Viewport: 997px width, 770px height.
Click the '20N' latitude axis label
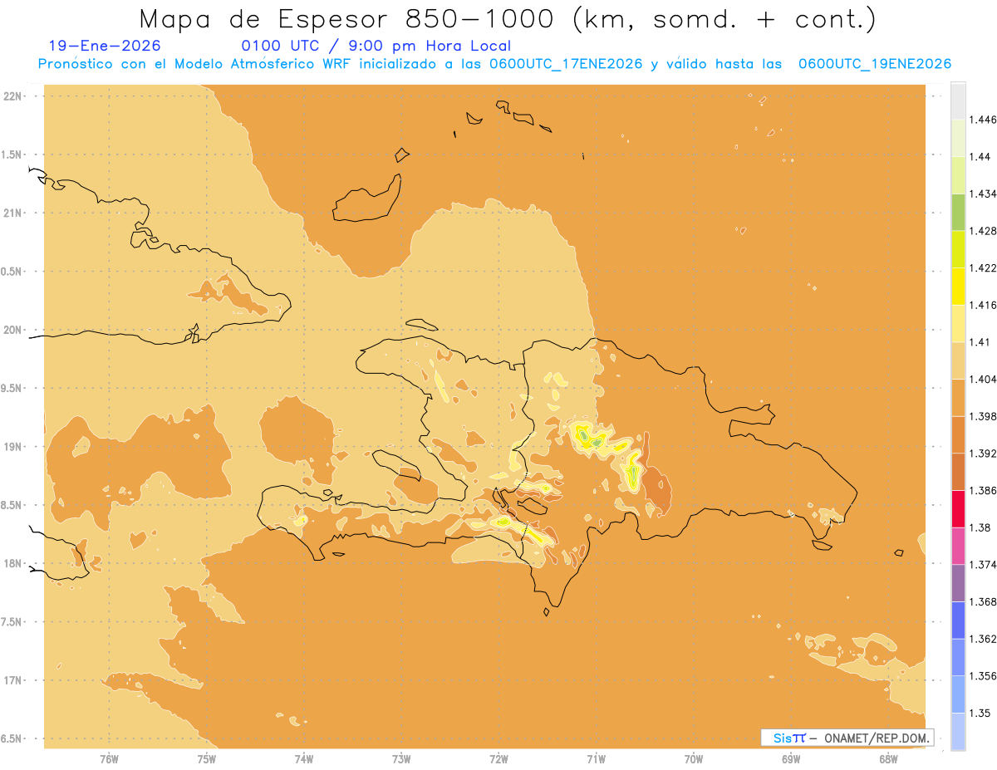pyautogui.click(x=13, y=330)
